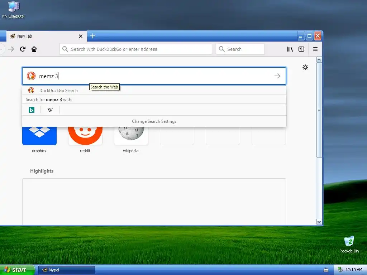Click the taskbar clock 12:10 AM
367x275 pixels.
(x=354, y=270)
